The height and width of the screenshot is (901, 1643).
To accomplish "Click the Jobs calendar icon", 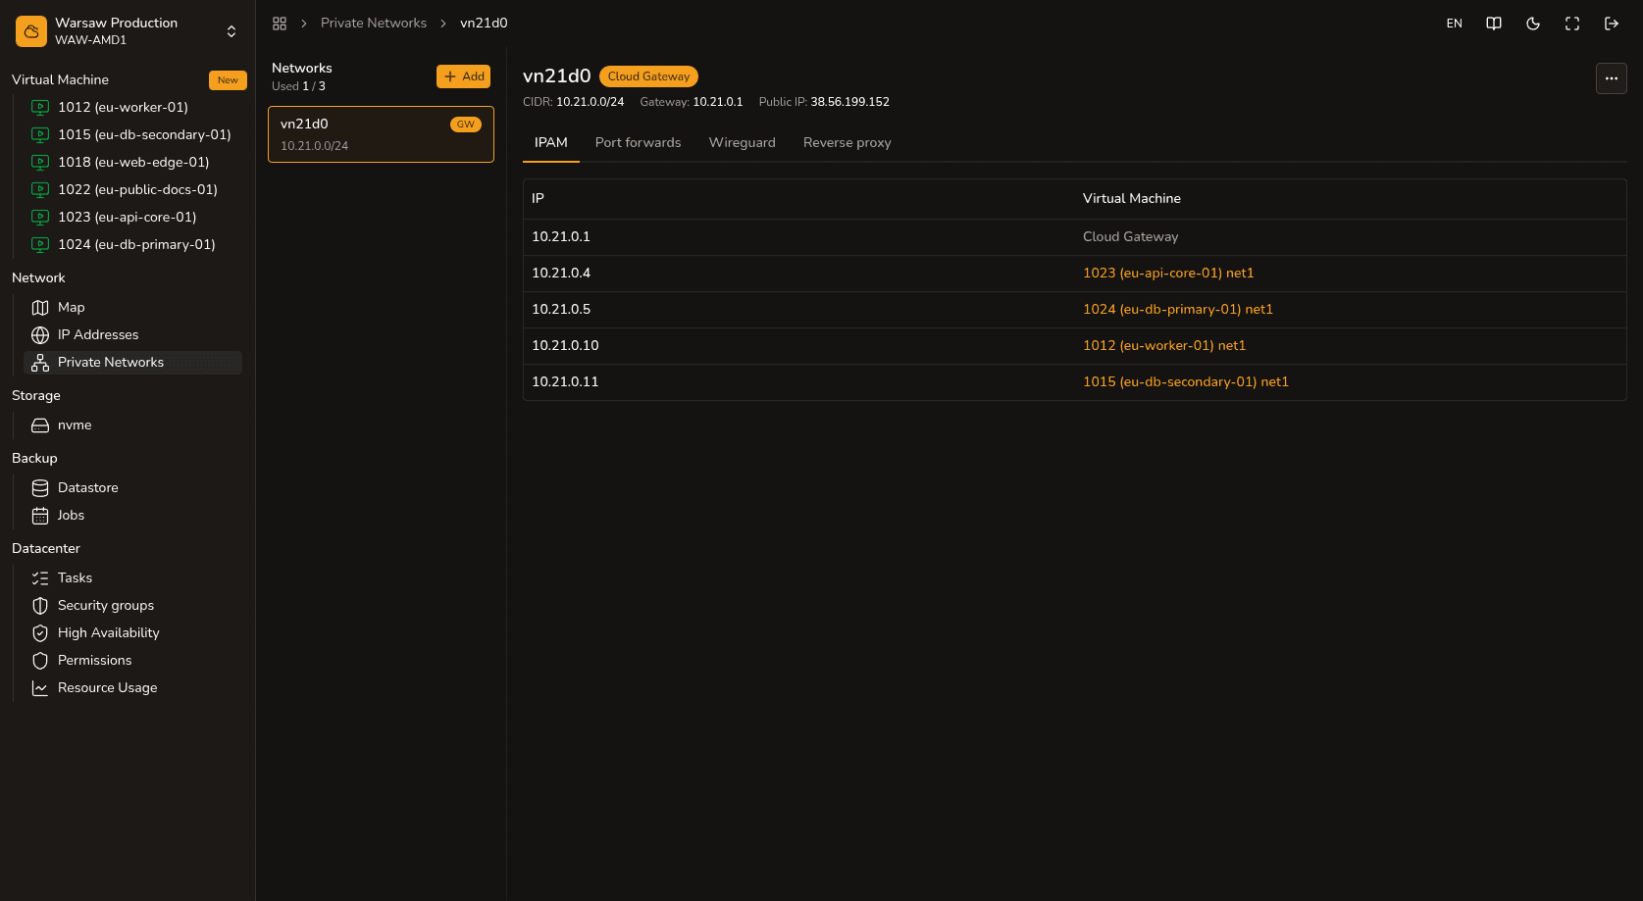I will click(x=40, y=516).
